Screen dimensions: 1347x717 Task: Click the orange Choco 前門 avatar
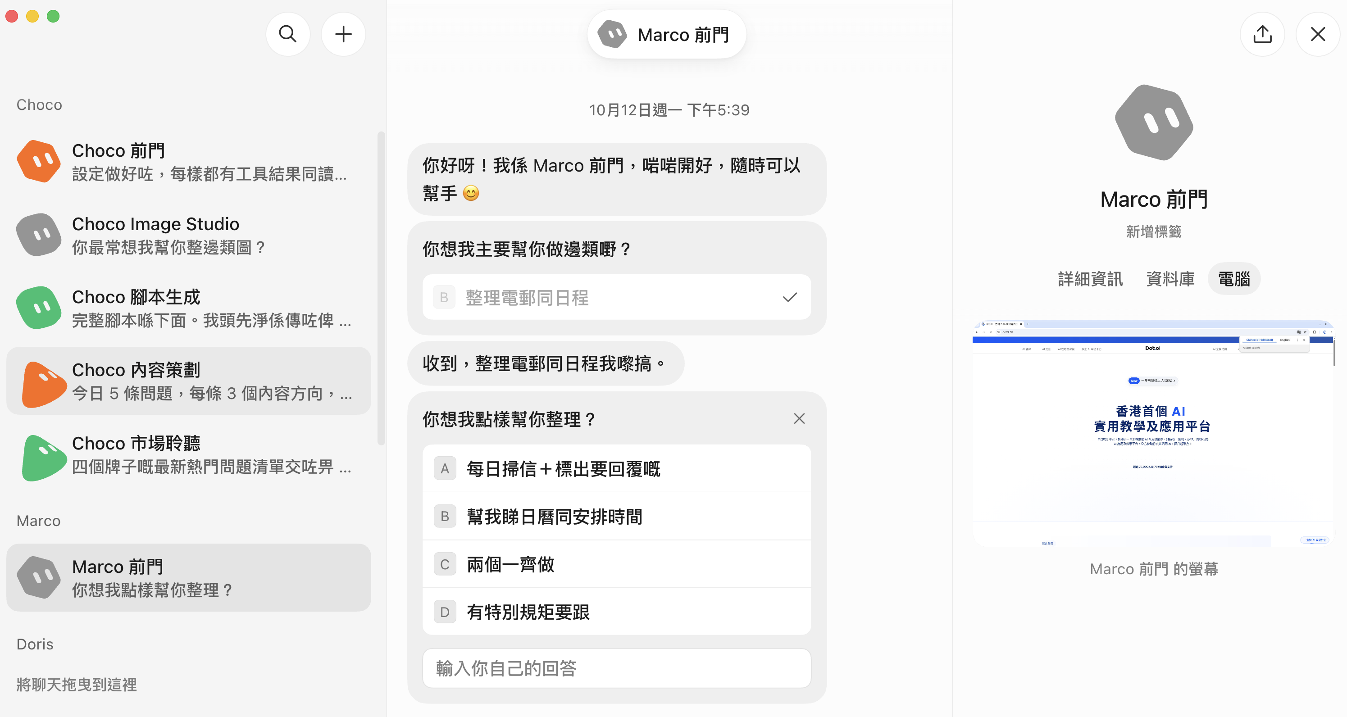pyautogui.click(x=39, y=161)
